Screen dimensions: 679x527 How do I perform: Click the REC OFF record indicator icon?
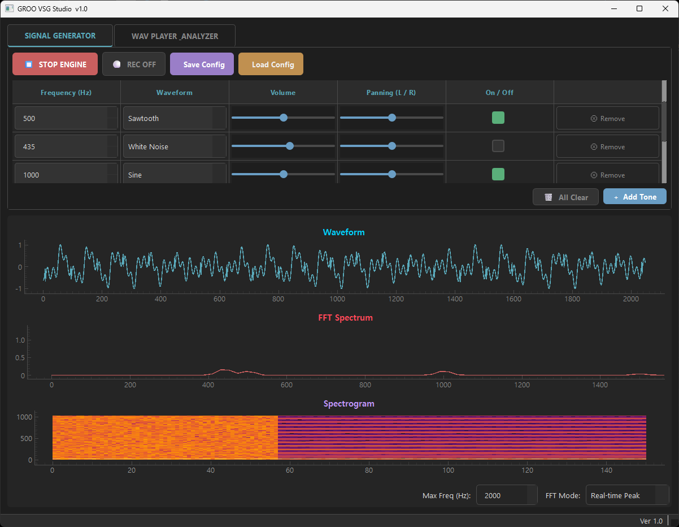coord(117,64)
